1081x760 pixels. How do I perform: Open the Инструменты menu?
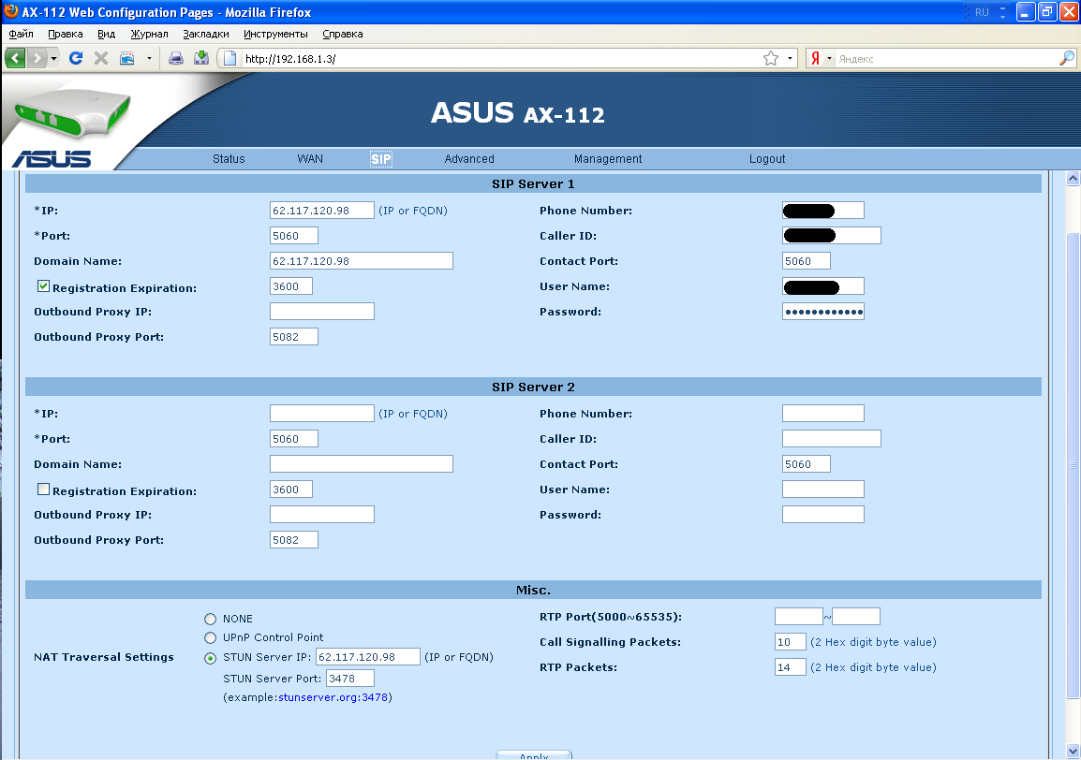tap(275, 34)
